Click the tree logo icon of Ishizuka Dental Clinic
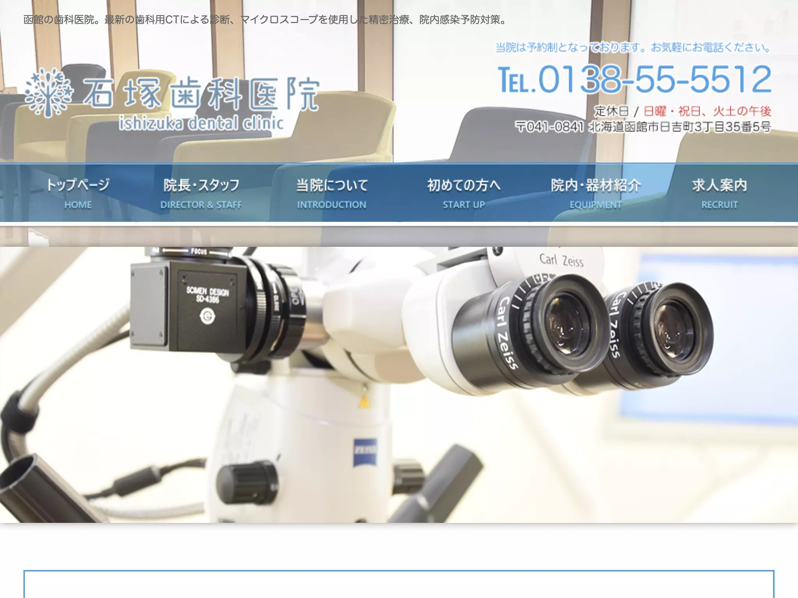The image size is (798, 598). [x=48, y=93]
